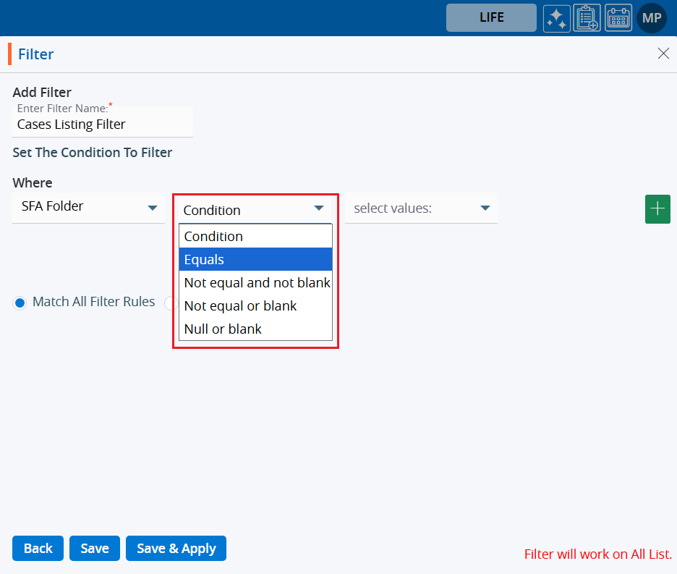Click Save & Apply button
Image resolution: width=677 pixels, height=574 pixels.
(x=176, y=549)
